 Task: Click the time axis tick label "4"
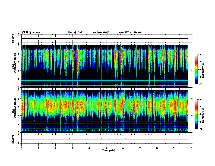click(89, 148)
